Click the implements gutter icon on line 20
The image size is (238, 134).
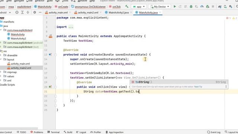click(50, 87)
